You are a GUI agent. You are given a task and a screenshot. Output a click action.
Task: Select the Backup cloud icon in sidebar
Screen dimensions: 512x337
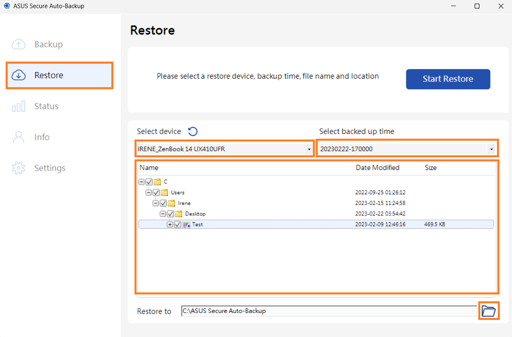pos(19,44)
